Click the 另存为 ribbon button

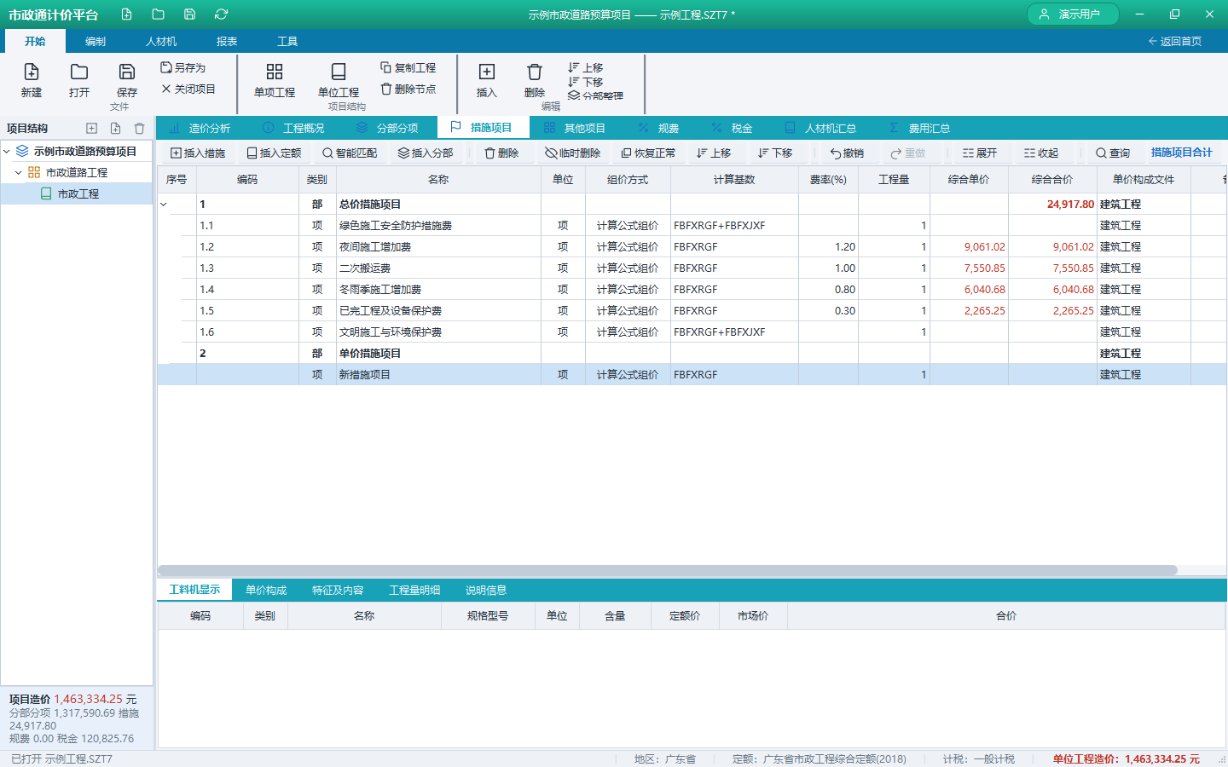[x=183, y=67]
